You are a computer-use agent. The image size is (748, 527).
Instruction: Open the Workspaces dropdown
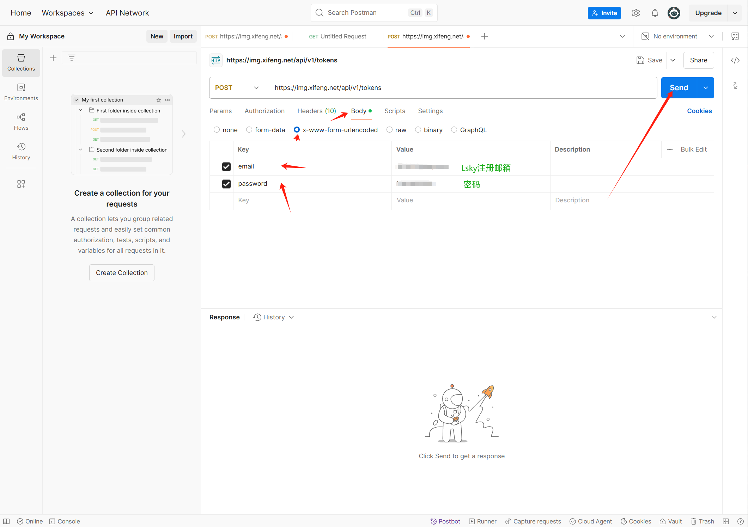tap(68, 13)
